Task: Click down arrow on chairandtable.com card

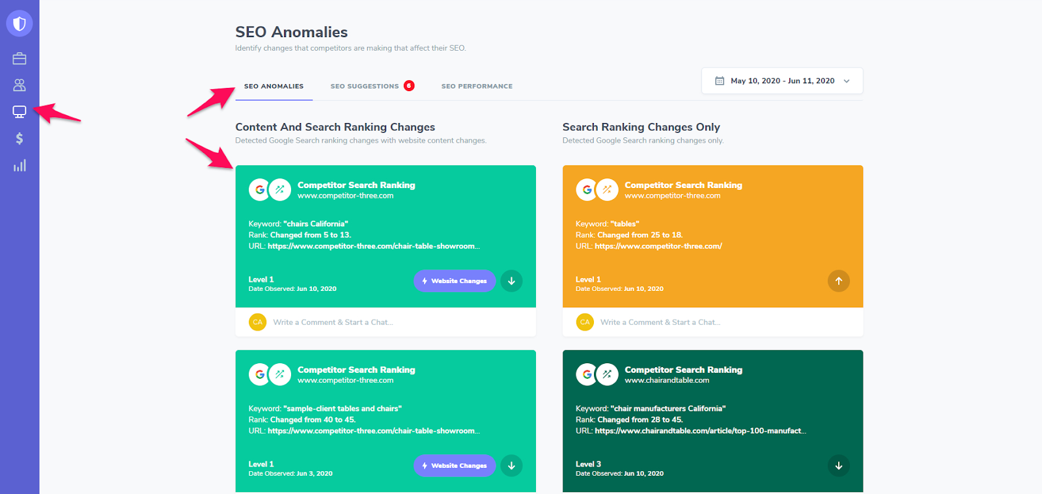Action: click(838, 466)
